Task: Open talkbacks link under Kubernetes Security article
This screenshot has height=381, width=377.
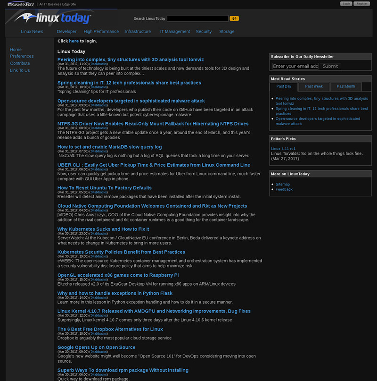Action: [x=98, y=256]
